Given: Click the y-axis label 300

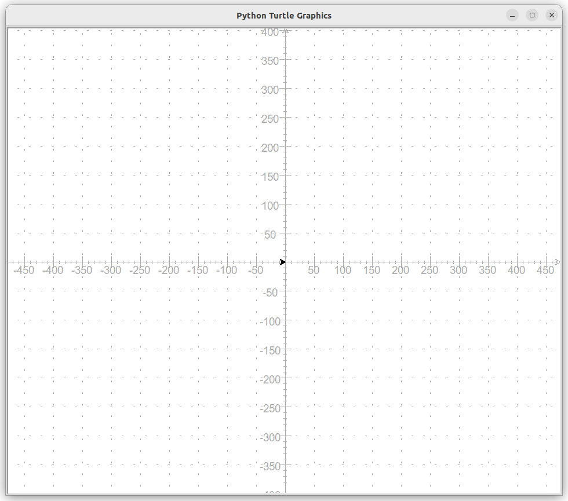Looking at the screenshot, I should (270, 90).
